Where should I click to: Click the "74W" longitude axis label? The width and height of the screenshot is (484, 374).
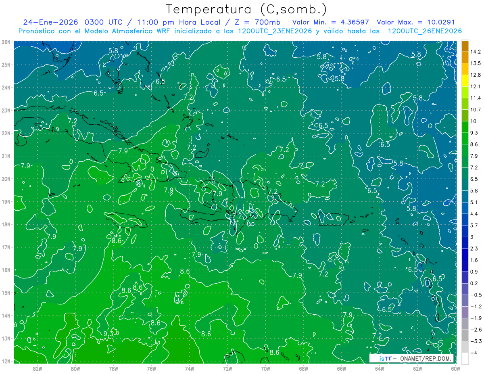190,368
